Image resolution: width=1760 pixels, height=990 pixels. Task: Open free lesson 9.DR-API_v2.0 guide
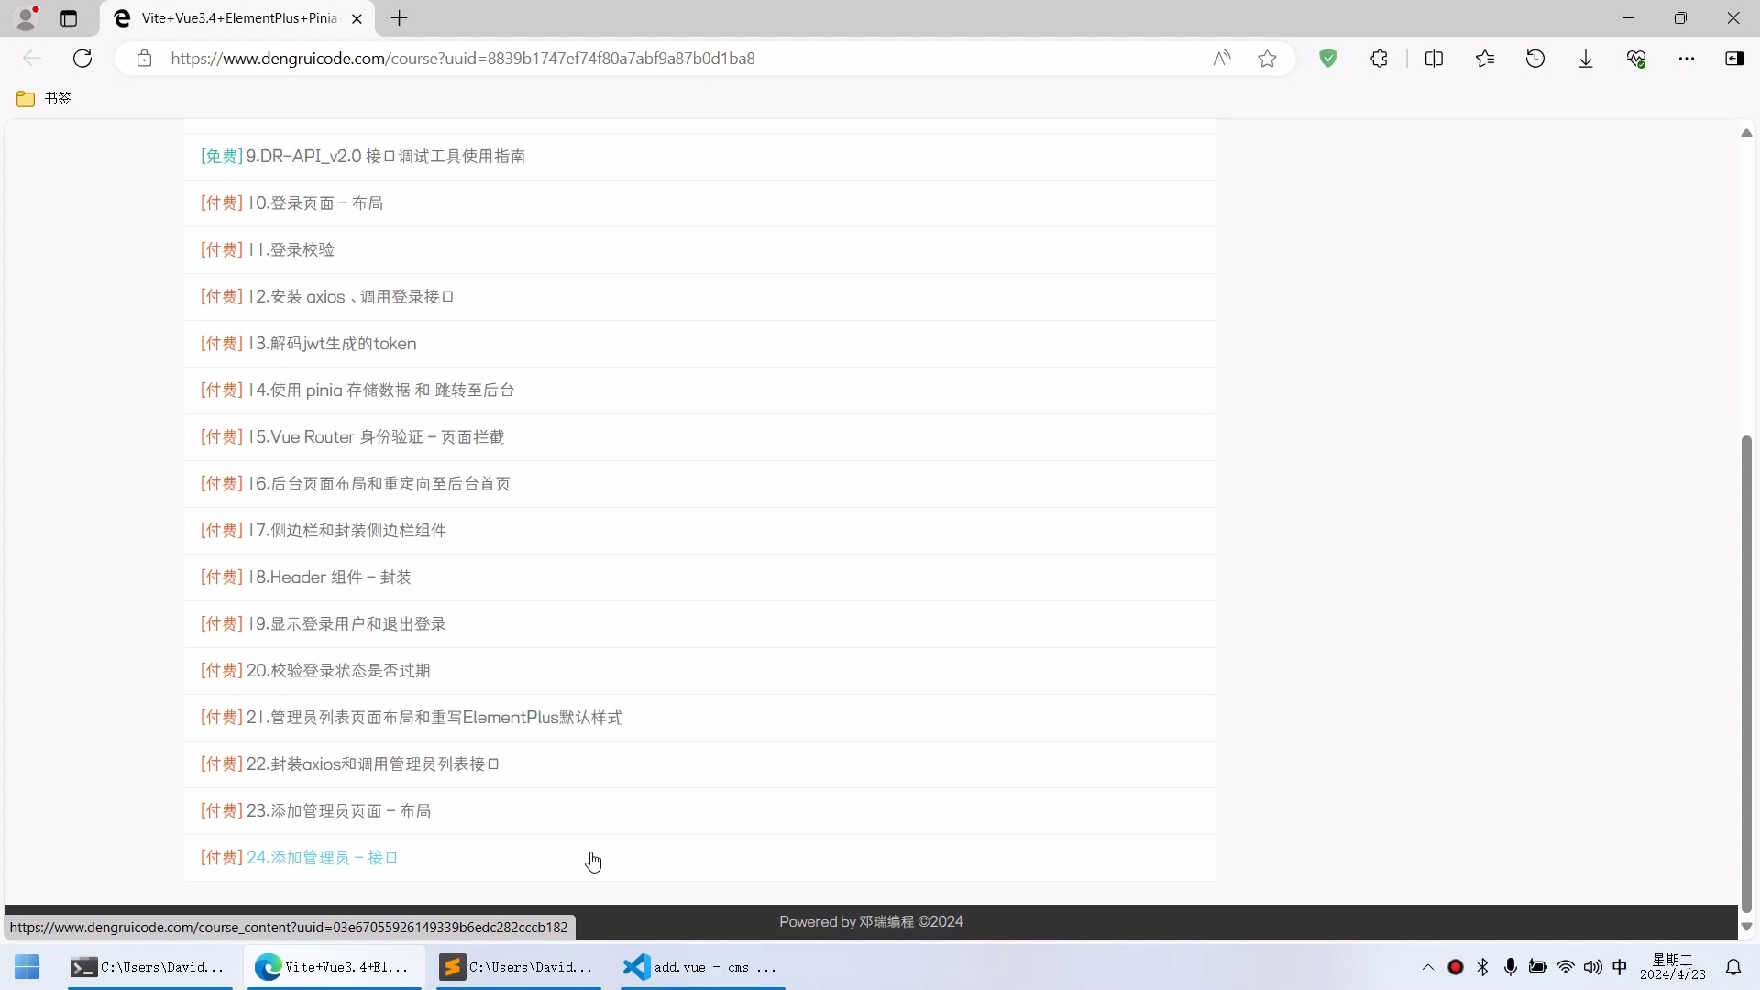(362, 156)
